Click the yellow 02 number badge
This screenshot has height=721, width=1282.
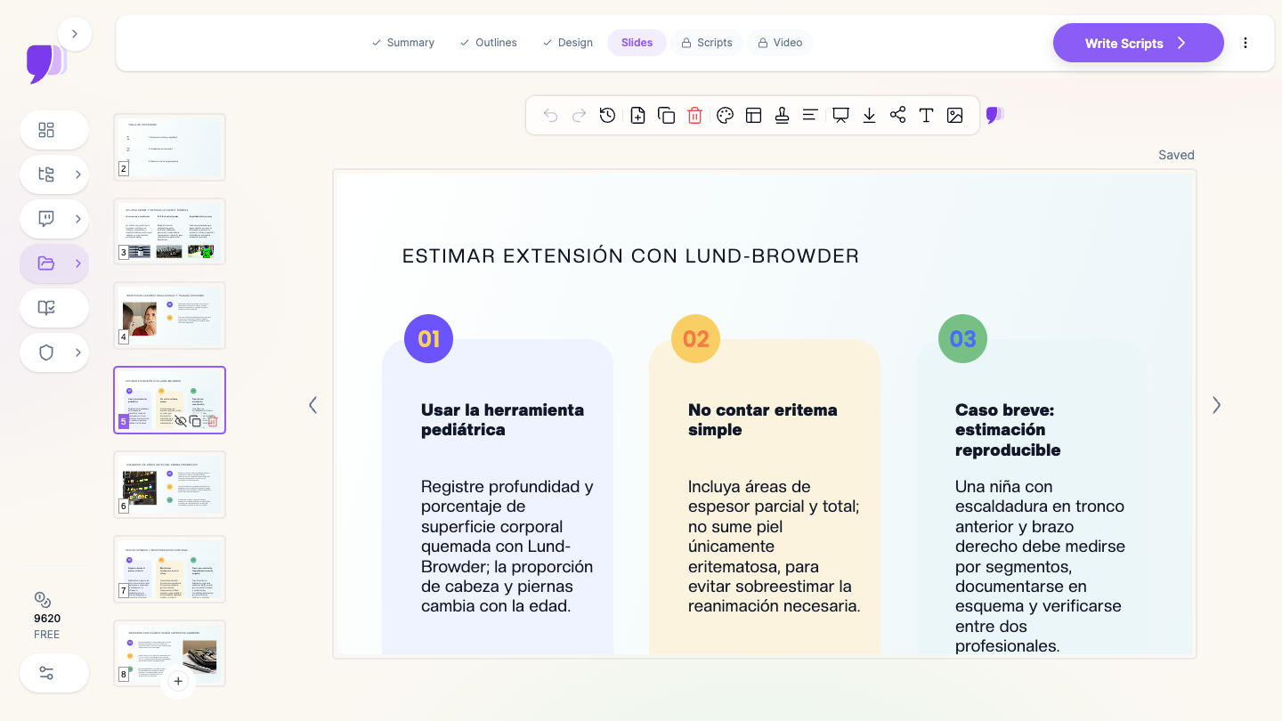(695, 338)
